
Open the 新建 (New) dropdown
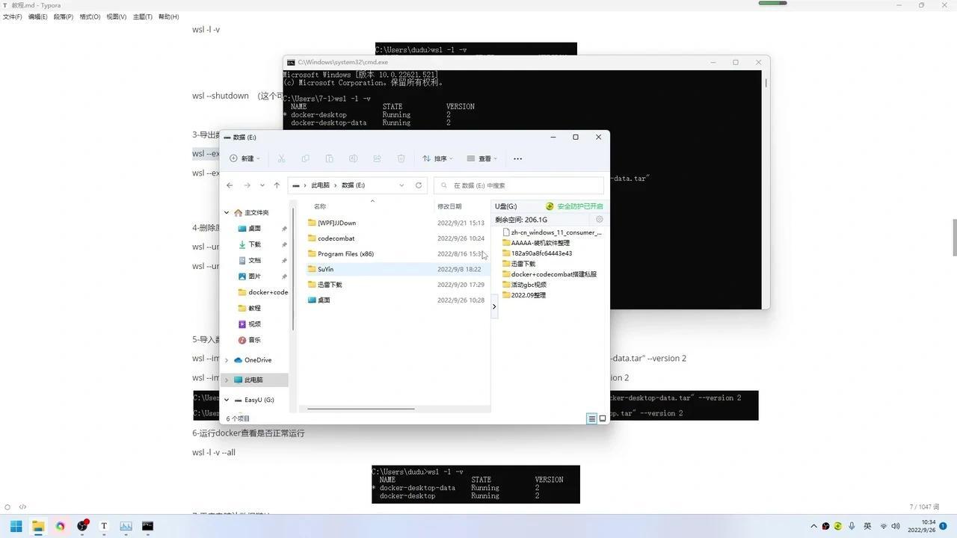click(x=246, y=158)
